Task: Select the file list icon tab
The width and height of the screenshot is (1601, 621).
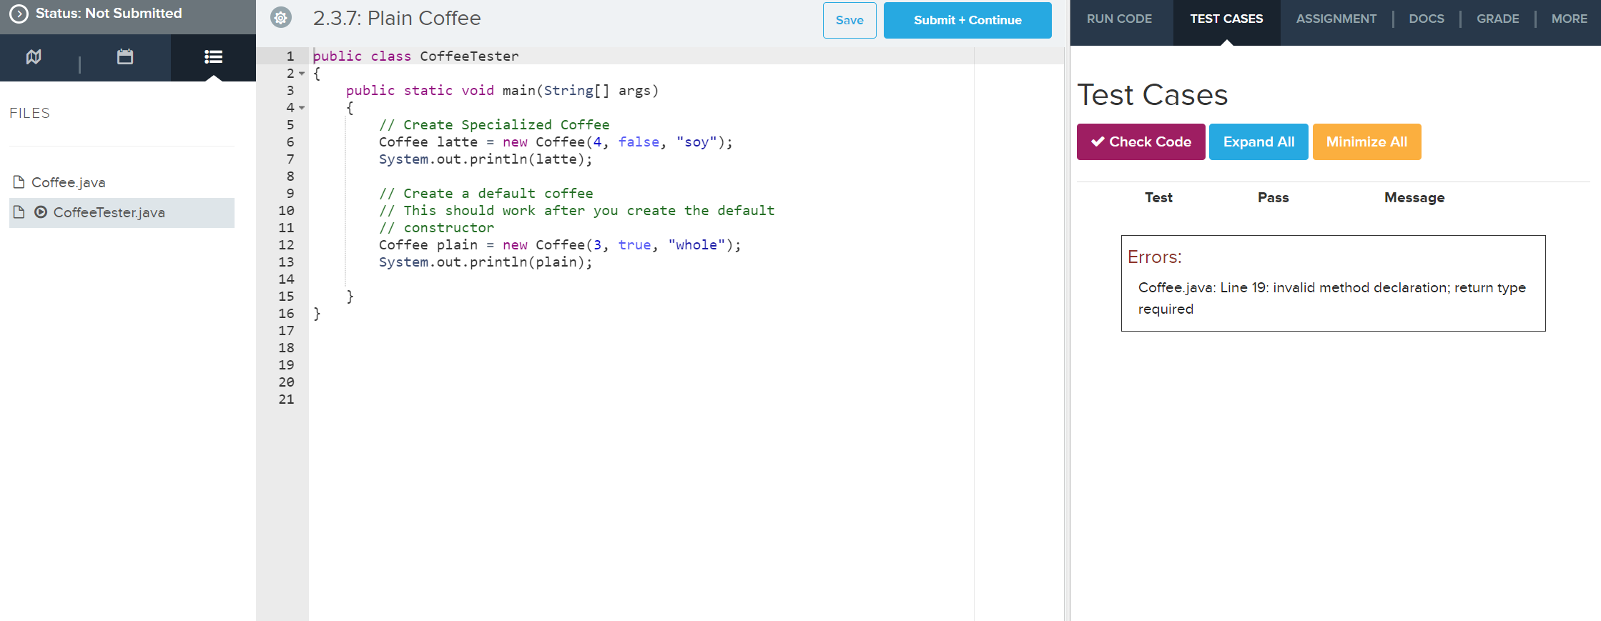Action: tap(213, 56)
